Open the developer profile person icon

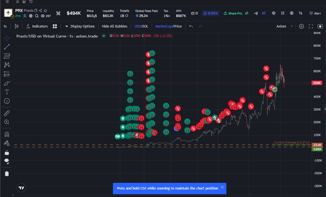click(x=25, y=16)
